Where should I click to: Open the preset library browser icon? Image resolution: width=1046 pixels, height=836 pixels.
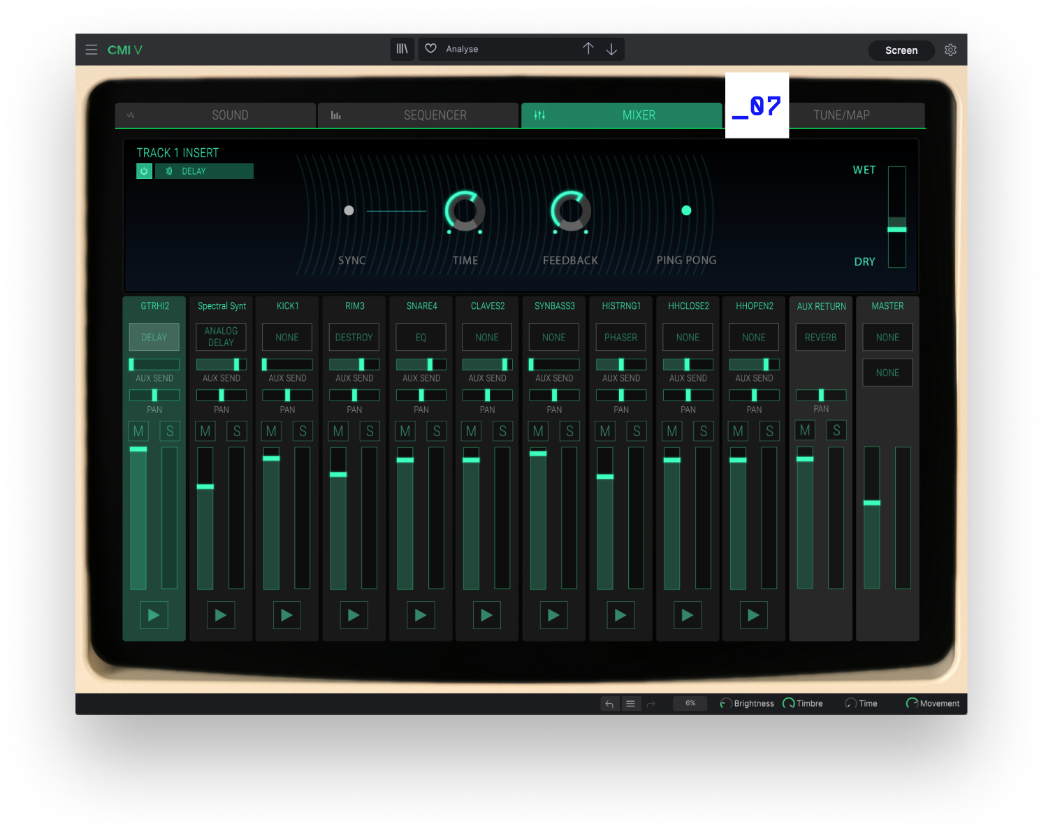coord(402,49)
